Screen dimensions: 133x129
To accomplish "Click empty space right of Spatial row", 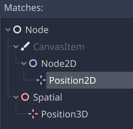I will 97,97.
